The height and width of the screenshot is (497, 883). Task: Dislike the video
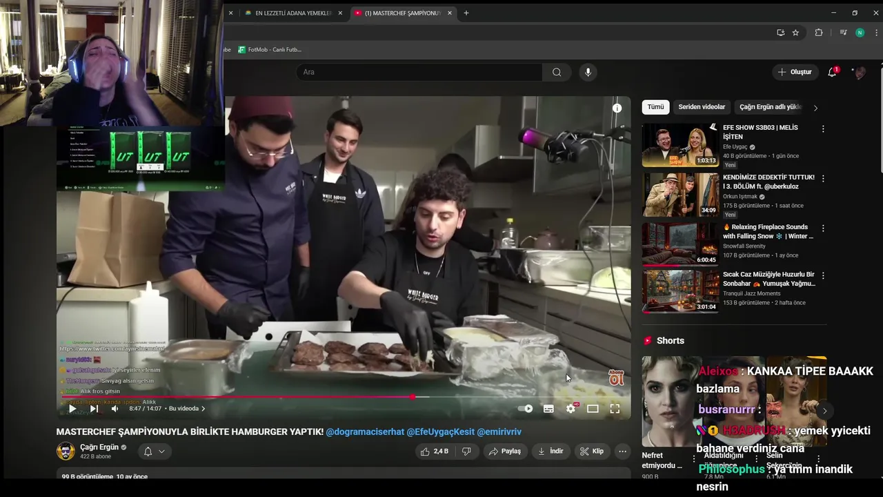click(466, 451)
